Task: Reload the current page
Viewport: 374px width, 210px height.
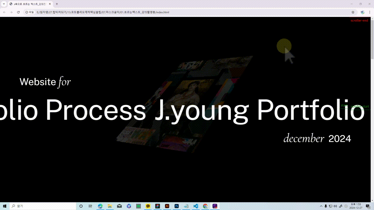Action: point(18,12)
